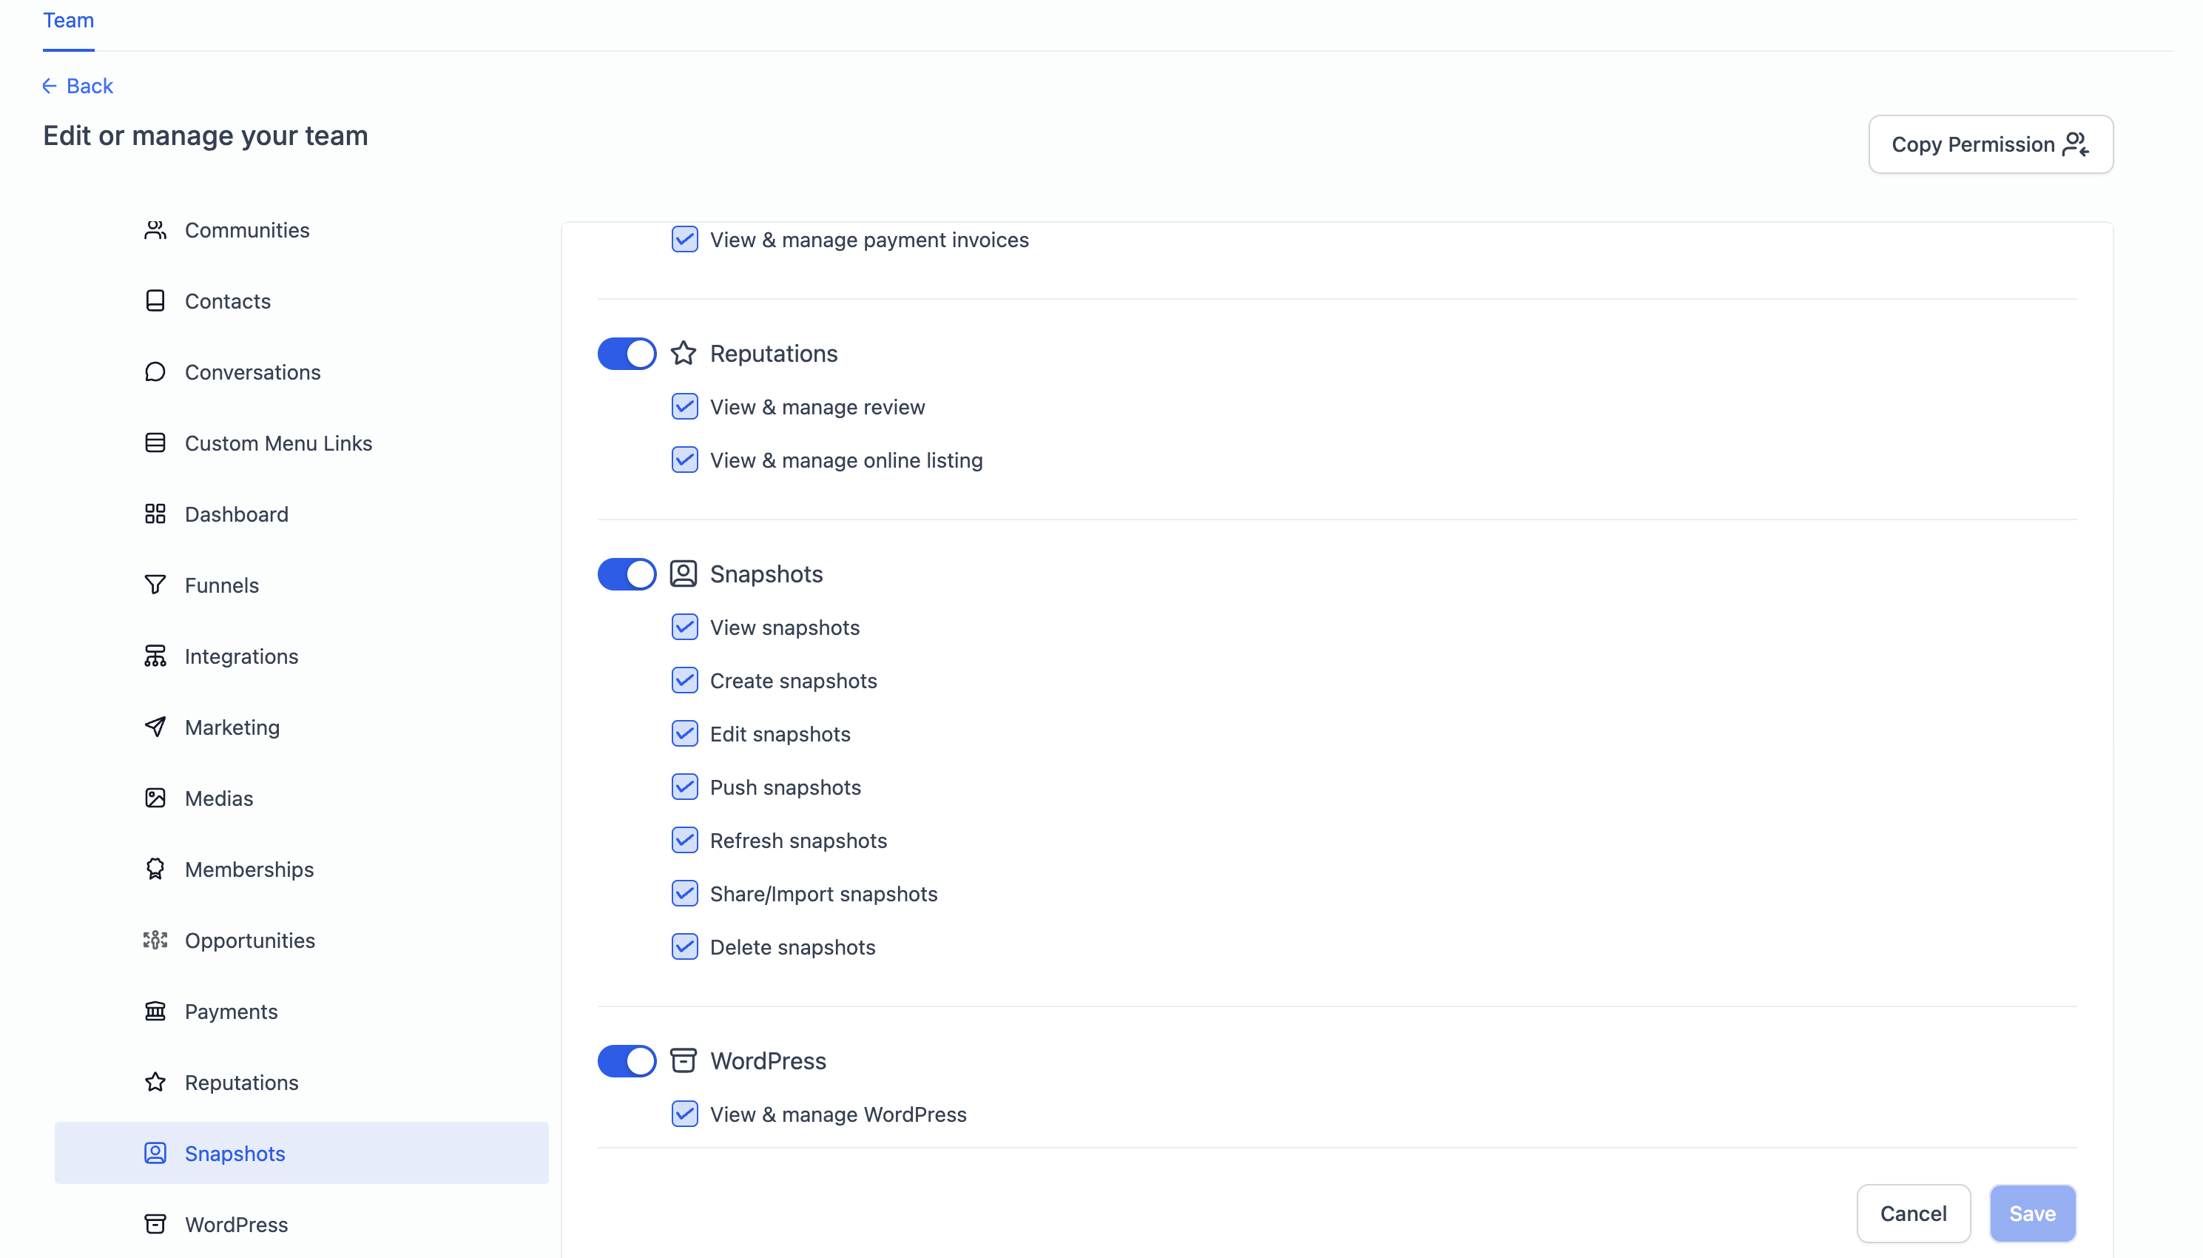
Task: Disable the Reputations permission toggle
Action: pos(626,354)
